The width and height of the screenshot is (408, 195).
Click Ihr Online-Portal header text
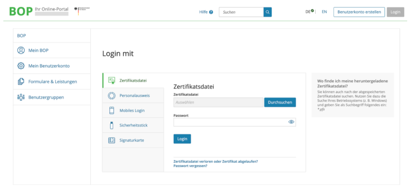point(52,9)
